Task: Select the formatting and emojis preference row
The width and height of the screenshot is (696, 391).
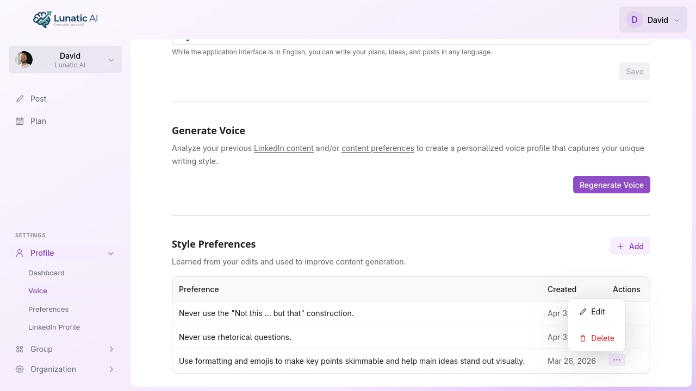Action: click(411, 361)
